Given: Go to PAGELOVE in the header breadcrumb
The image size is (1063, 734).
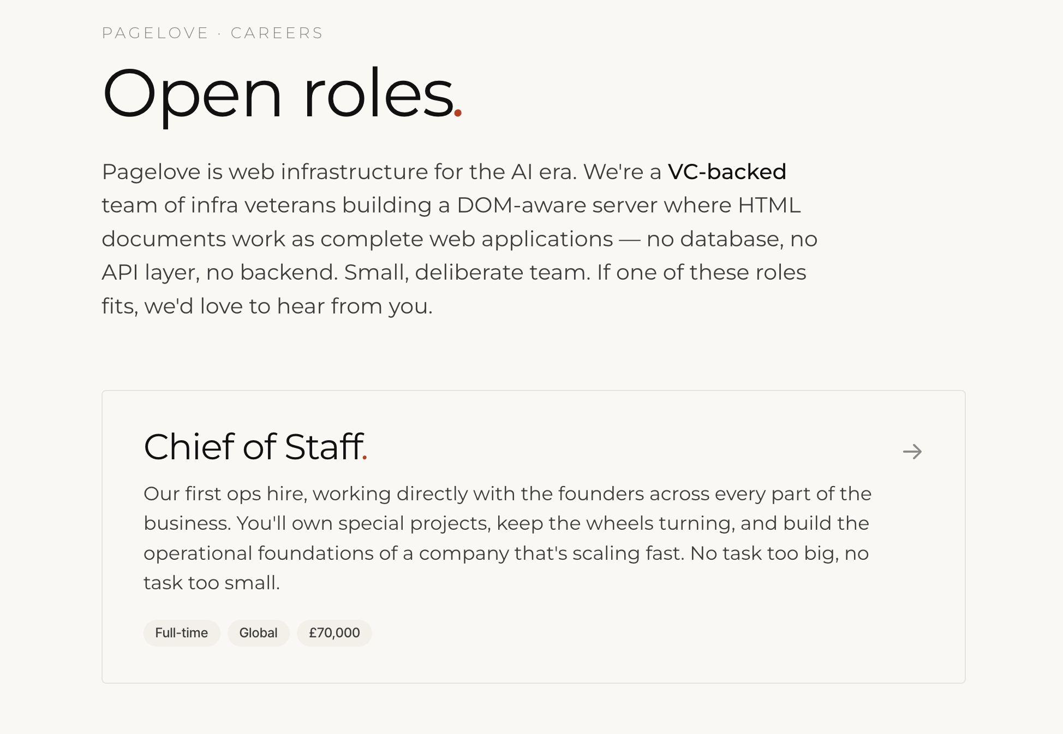Looking at the screenshot, I should coord(155,33).
